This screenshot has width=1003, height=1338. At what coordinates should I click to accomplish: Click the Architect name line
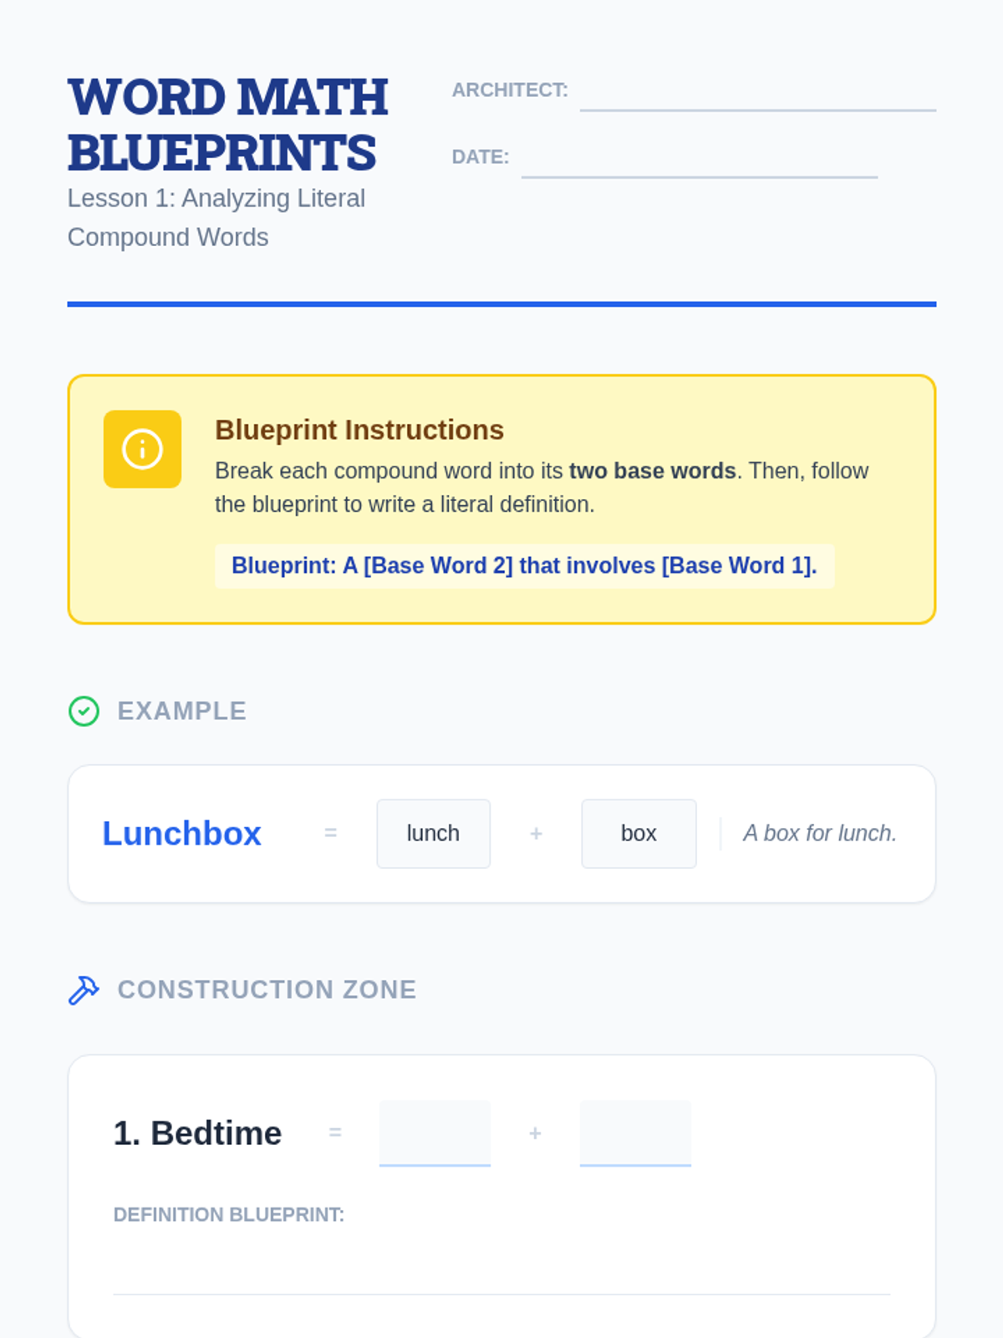tap(757, 96)
